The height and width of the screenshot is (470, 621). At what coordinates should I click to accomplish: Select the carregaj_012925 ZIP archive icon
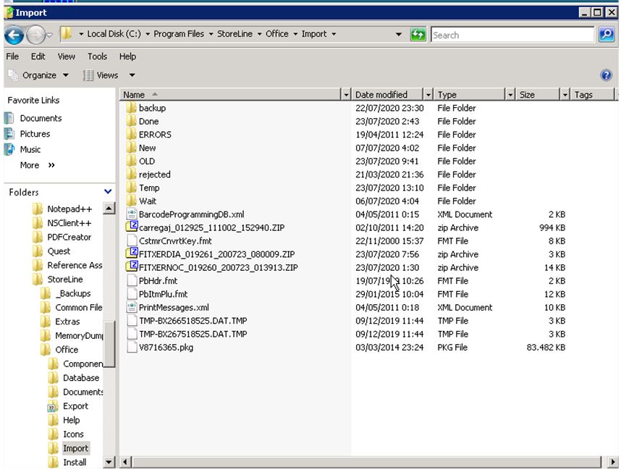coord(132,228)
